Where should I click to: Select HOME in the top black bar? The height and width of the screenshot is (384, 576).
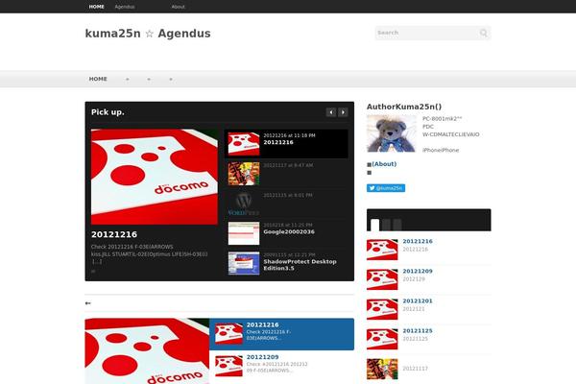point(97,7)
